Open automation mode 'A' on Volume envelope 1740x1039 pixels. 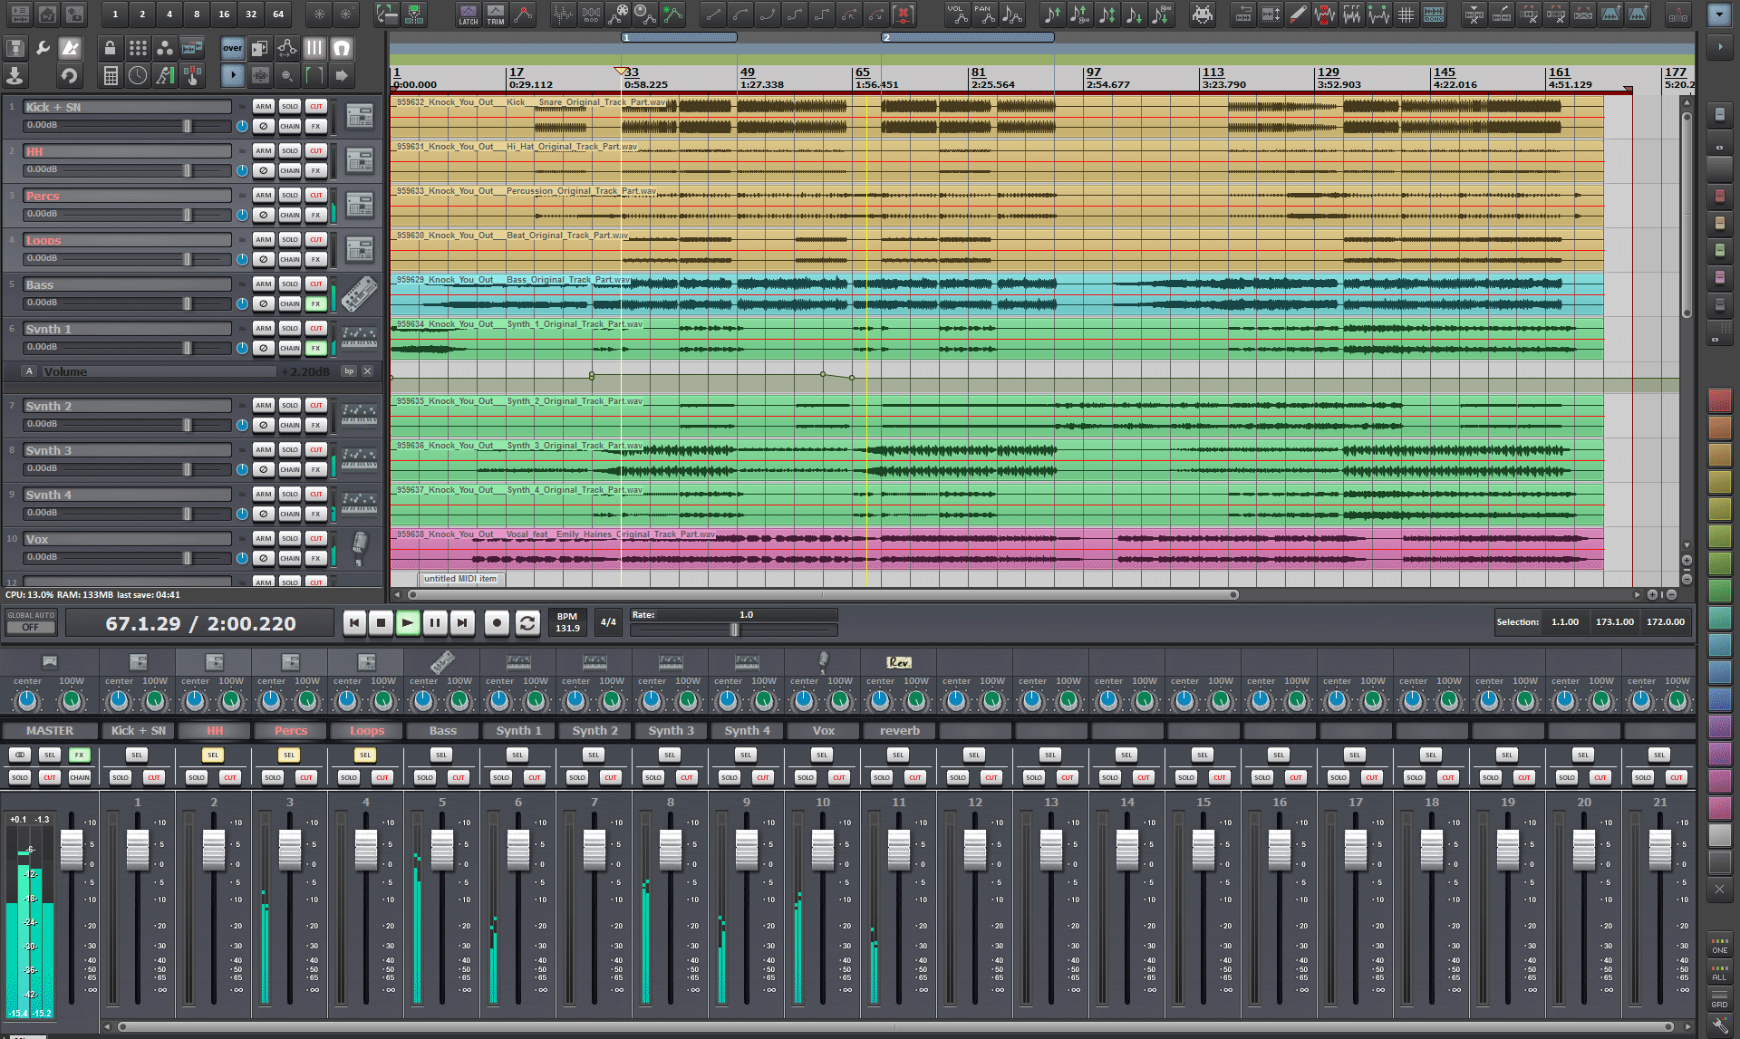click(x=30, y=371)
